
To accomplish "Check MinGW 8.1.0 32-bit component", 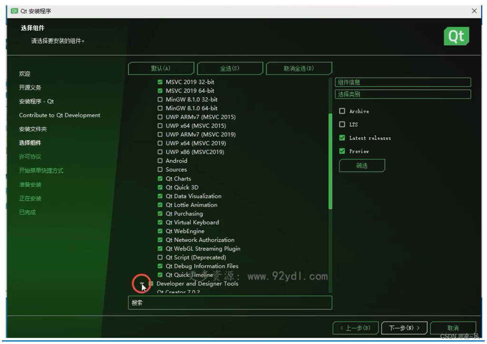I will (160, 100).
